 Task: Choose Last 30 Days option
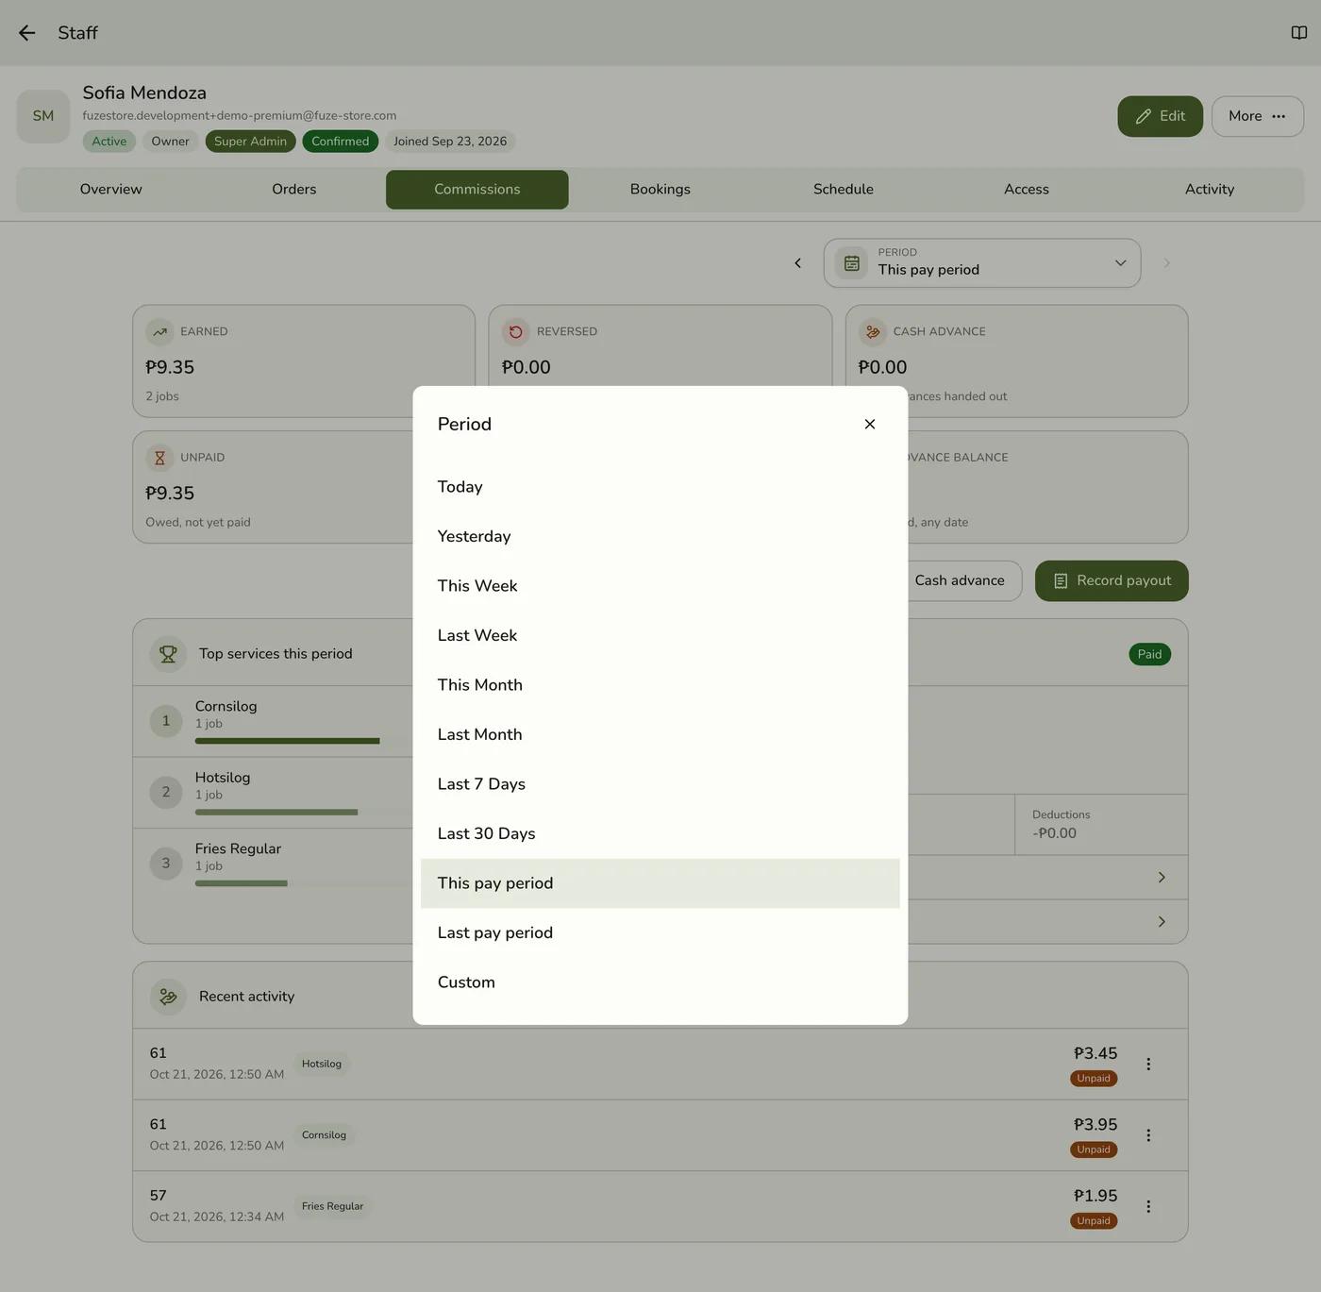[660, 833]
